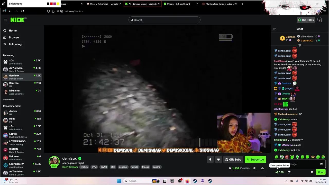Expand Show More in Following list
This screenshot has width=329, height=185.
point(9,99)
